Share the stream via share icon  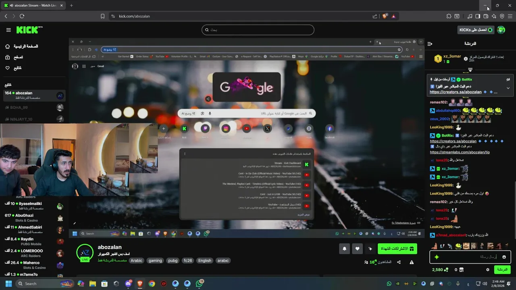coord(399,262)
